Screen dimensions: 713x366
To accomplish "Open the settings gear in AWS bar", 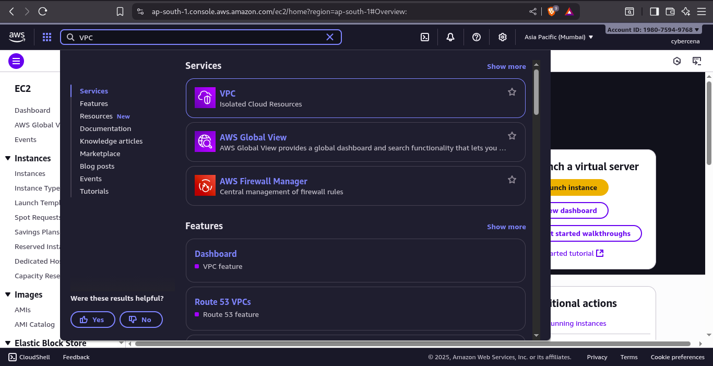I will 502,37.
